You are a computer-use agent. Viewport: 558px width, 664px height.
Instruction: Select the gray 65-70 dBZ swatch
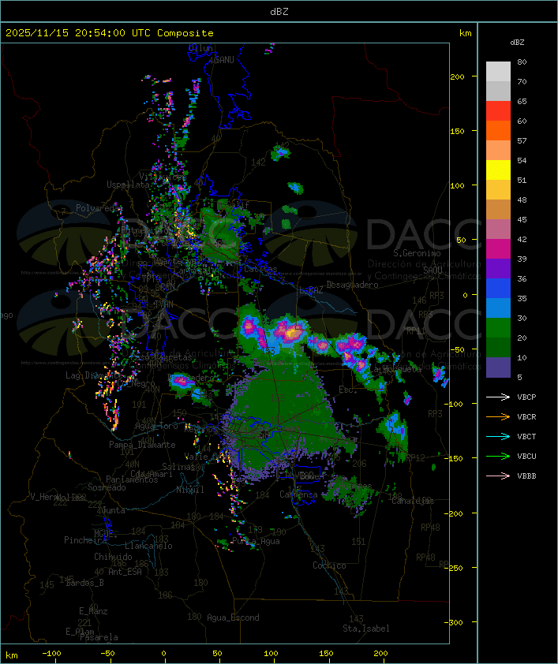point(498,91)
